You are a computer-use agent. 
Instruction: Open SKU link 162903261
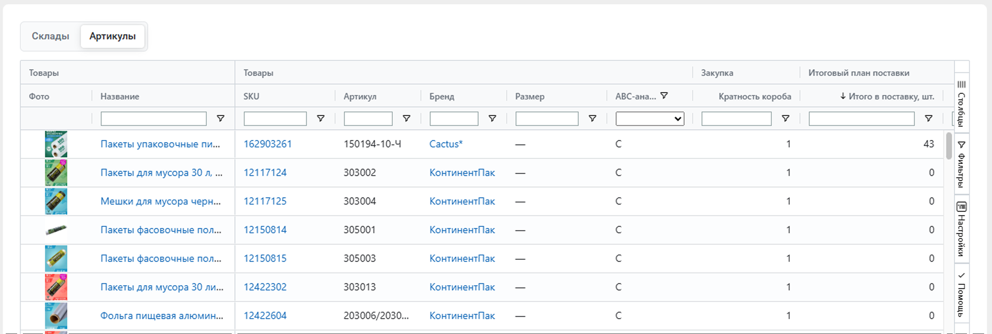[x=267, y=144]
